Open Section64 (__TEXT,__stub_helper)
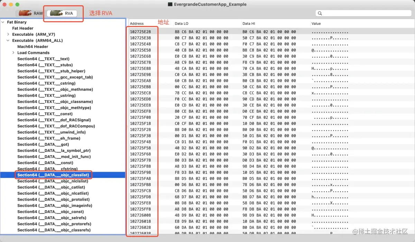The image size is (415, 242). click(51, 71)
